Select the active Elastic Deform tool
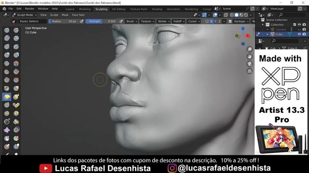Screen dimensions: 309x173 7,97
